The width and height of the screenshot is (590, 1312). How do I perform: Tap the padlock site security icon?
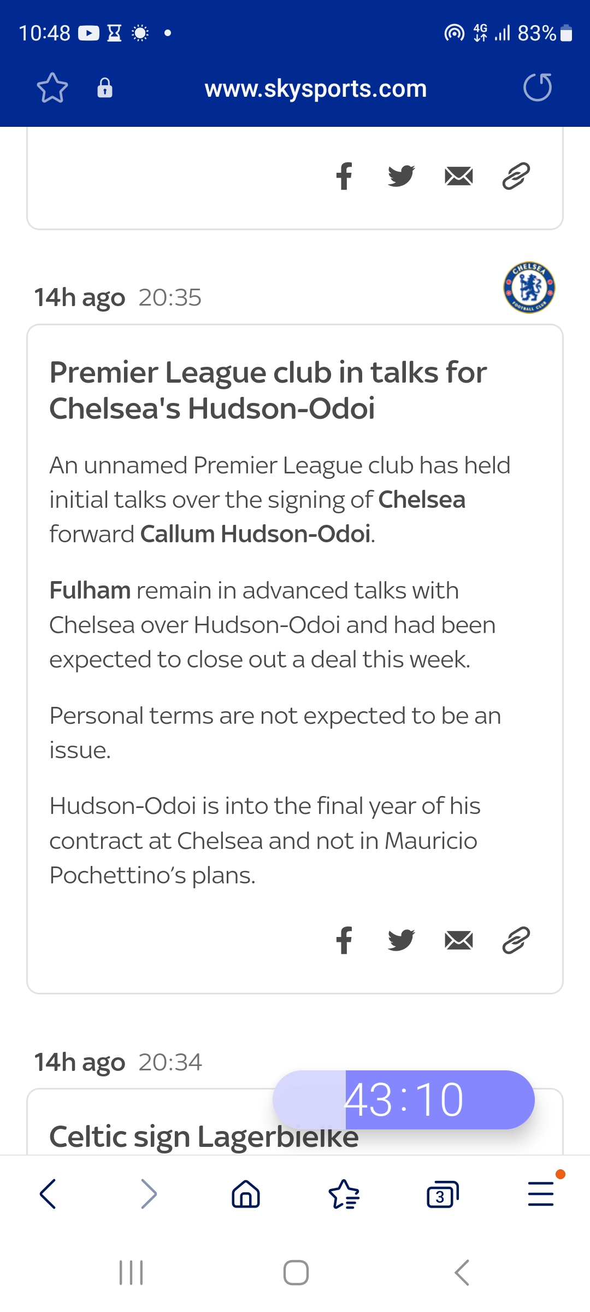coord(105,88)
